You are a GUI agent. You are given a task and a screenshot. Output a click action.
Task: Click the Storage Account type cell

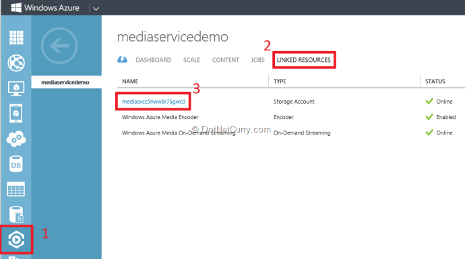pyautogui.click(x=294, y=102)
